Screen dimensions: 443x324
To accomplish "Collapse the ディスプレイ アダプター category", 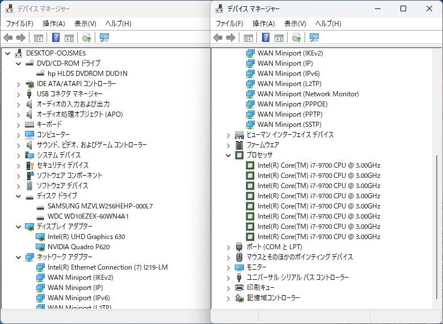I will click(19, 227).
